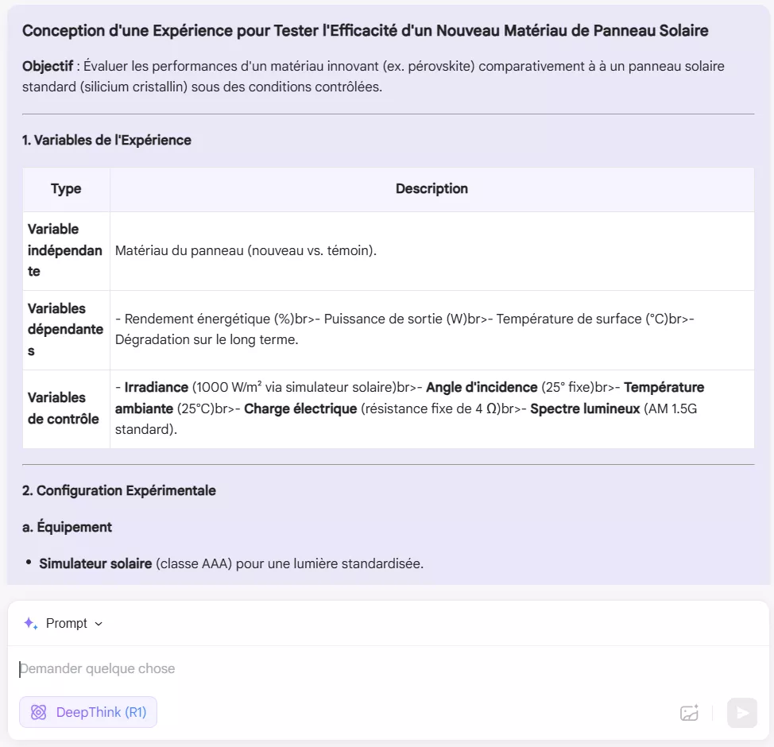The width and height of the screenshot is (774, 747).
Task: Toggle the DeepThink (R1) mode
Action: [88, 712]
